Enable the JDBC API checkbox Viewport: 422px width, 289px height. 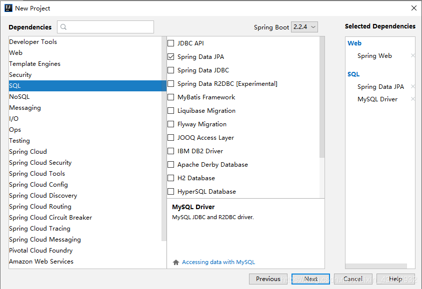click(171, 43)
